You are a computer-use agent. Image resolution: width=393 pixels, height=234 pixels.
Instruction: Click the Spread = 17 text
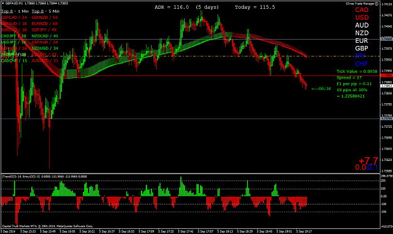[x=349, y=78]
